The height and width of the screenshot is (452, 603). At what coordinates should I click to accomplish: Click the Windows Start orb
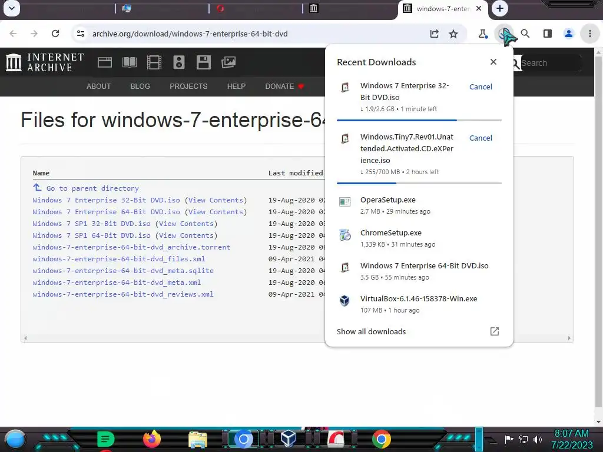click(15, 440)
